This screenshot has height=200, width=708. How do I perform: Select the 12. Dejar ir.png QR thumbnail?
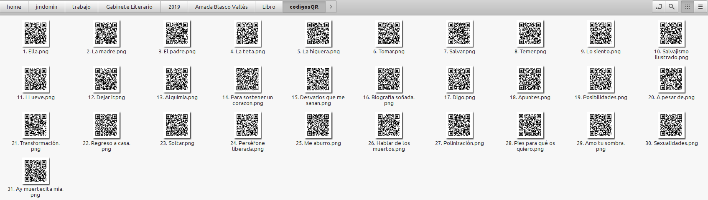106,79
